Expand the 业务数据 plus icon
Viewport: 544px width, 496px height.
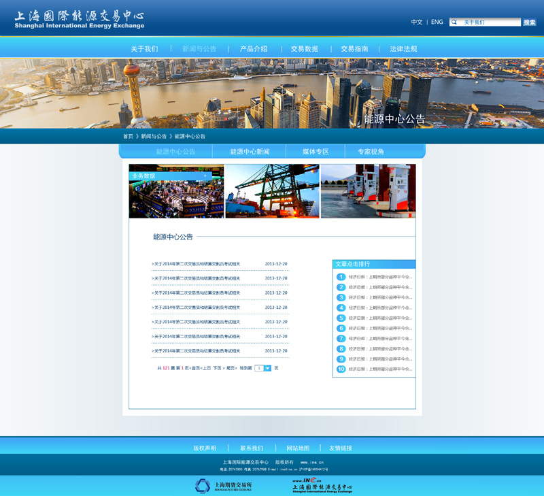click(205, 176)
